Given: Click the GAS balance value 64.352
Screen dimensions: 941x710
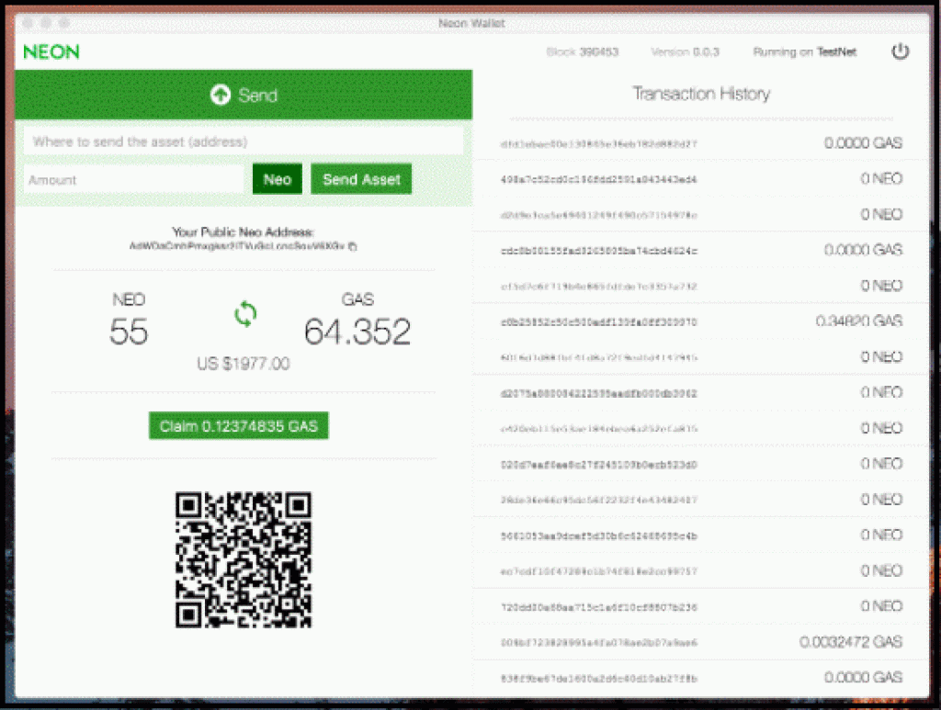Looking at the screenshot, I should [357, 332].
